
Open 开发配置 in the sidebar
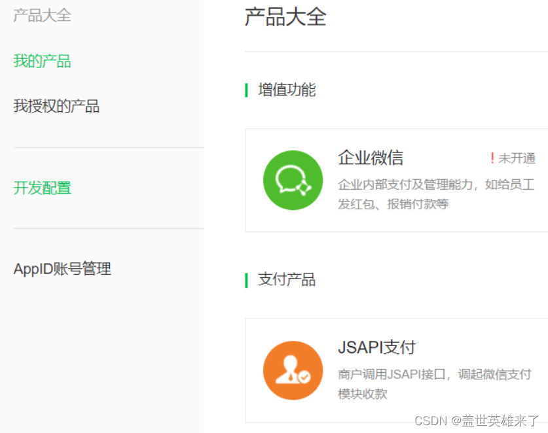click(43, 188)
